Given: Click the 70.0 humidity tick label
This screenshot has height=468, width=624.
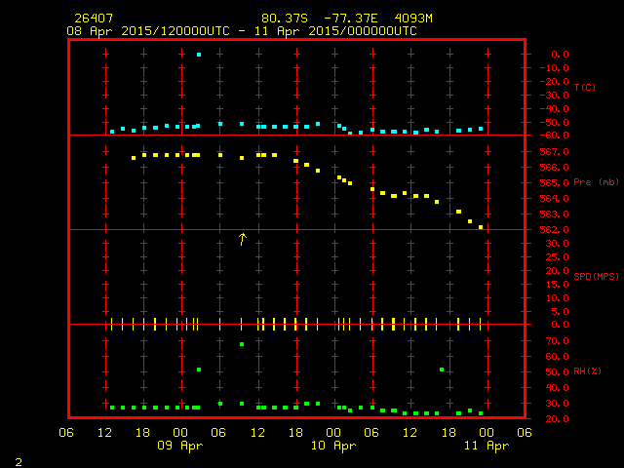Looking at the screenshot, I should click(557, 340).
